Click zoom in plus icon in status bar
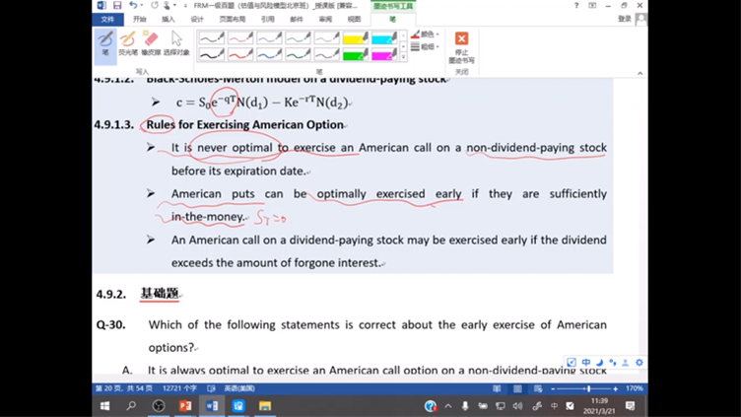This screenshot has width=741, height=417. [x=615, y=388]
